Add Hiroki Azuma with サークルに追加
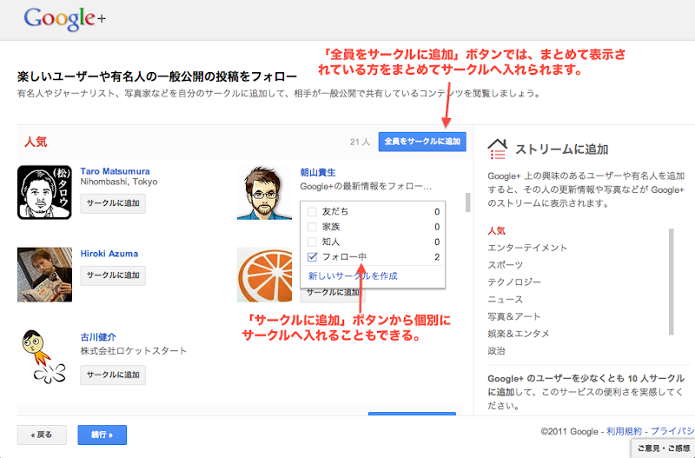 coord(113,275)
